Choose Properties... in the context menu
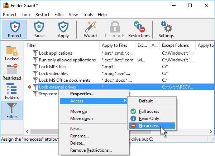The width and height of the screenshot is (215, 156). [94, 94]
